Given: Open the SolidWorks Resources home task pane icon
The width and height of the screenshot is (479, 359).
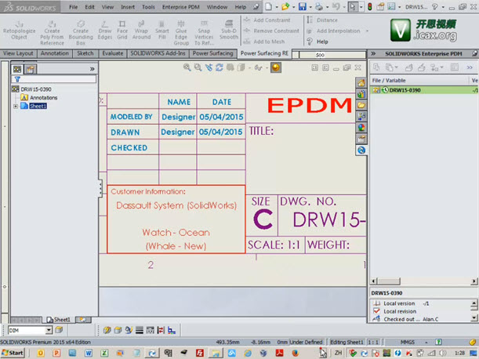Looking at the screenshot, I should click(361, 82).
